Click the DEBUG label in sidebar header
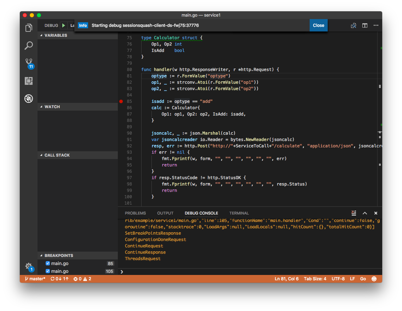The width and height of the screenshot is (402, 311). 51,25
